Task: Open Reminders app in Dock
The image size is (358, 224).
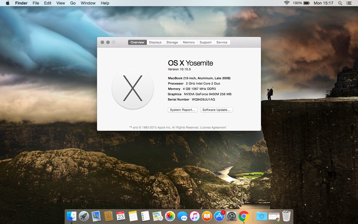Action: 145,216
